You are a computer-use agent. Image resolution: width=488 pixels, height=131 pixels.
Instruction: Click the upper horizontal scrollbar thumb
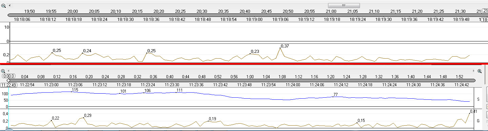coord(344,6)
